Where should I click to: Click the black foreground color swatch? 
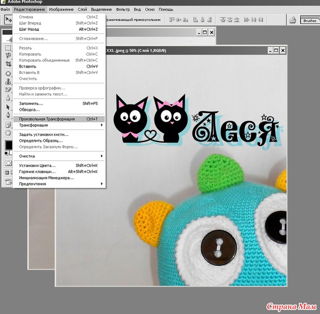click(x=7, y=145)
